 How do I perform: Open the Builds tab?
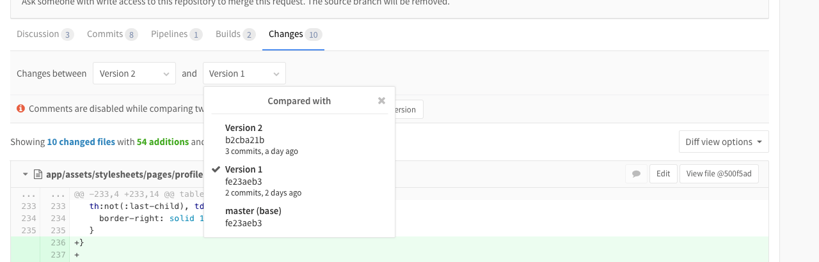pos(235,35)
